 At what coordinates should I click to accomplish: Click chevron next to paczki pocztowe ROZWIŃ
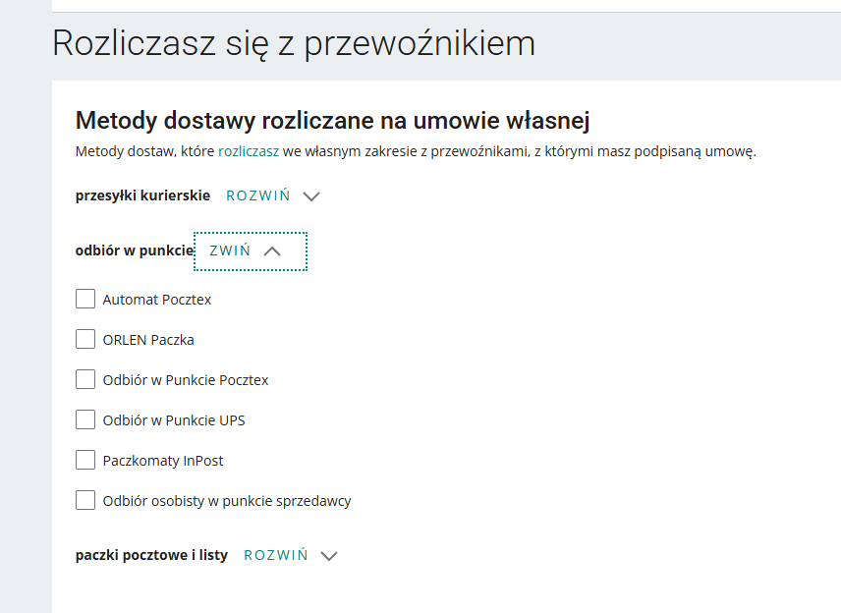pyautogui.click(x=329, y=556)
